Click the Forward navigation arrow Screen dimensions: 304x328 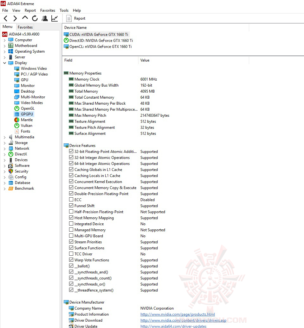point(15,18)
